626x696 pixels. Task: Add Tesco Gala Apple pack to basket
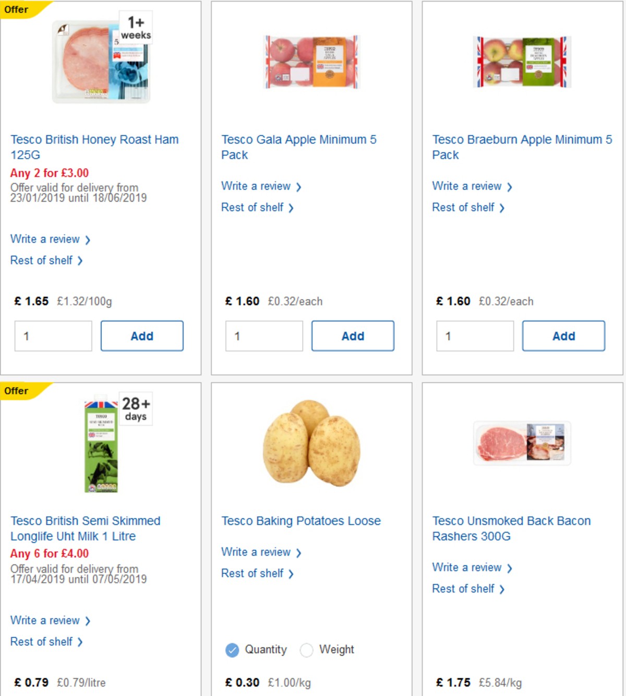pyautogui.click(x=353, y=336)
